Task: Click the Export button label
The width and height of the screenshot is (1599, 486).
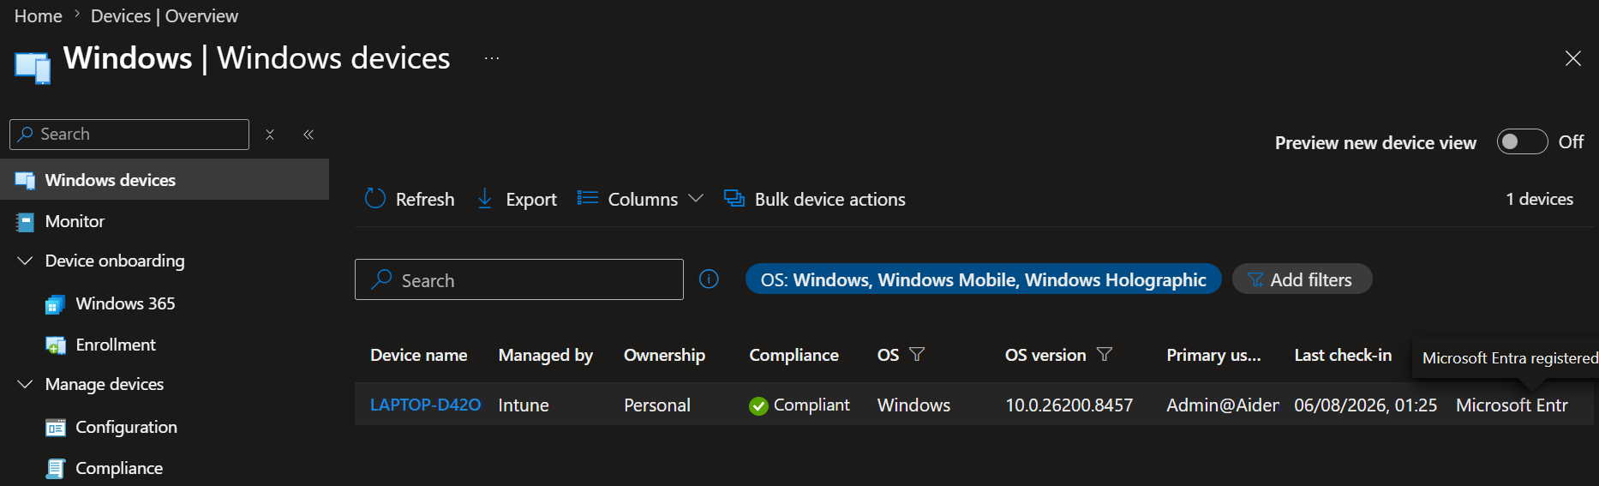Action: 531,199
